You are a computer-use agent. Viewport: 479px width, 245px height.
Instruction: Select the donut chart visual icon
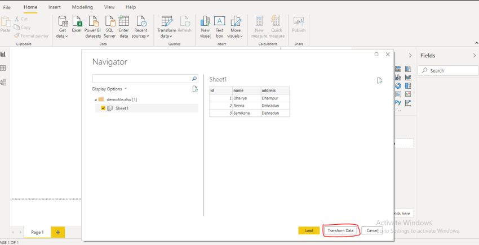[x=398, y=86]
